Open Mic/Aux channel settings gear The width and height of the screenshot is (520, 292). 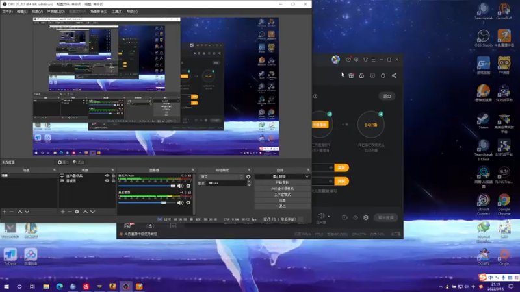(188, 186)
